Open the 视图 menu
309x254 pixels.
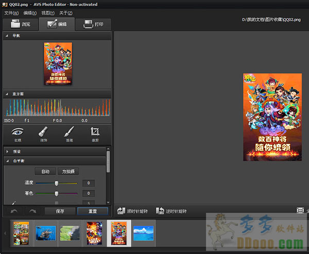tap(48, 13)
